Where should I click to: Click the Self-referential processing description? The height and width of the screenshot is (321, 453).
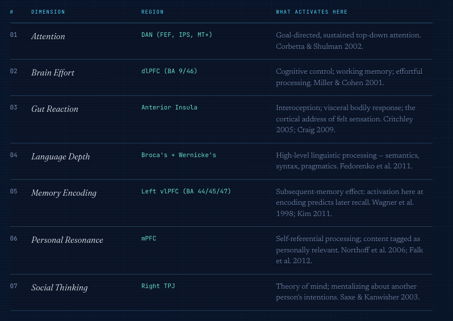coord(349,250)
